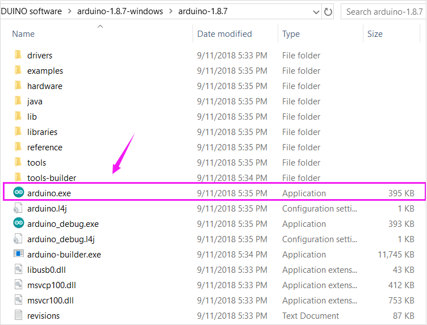Click the lib folder icon
Viewport: 427px width, 325px height.
(18, 116)
